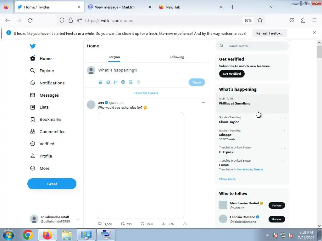Schedule the tweet with calendar icon
322x241 pixels.
coord(130,82)
